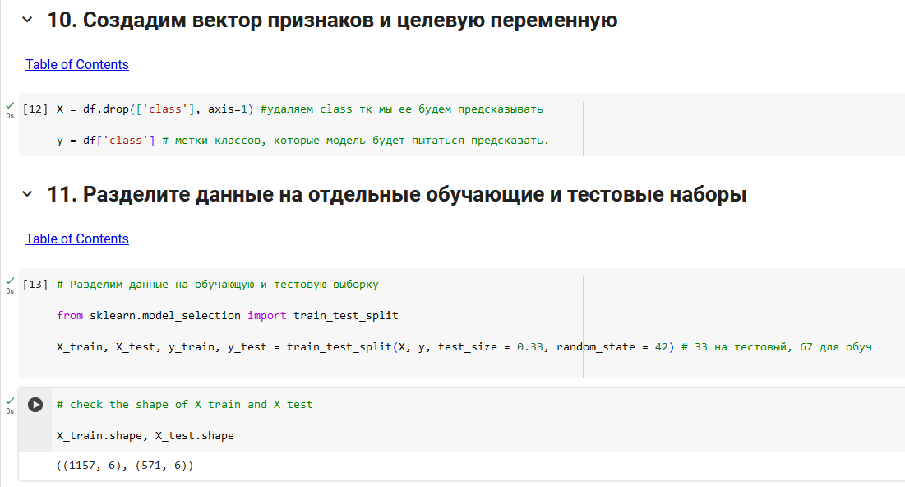The width and height of the screenshot is (905, 487).
Task: Click the sklearn.model_selection import line
Action: coord(228,315)
